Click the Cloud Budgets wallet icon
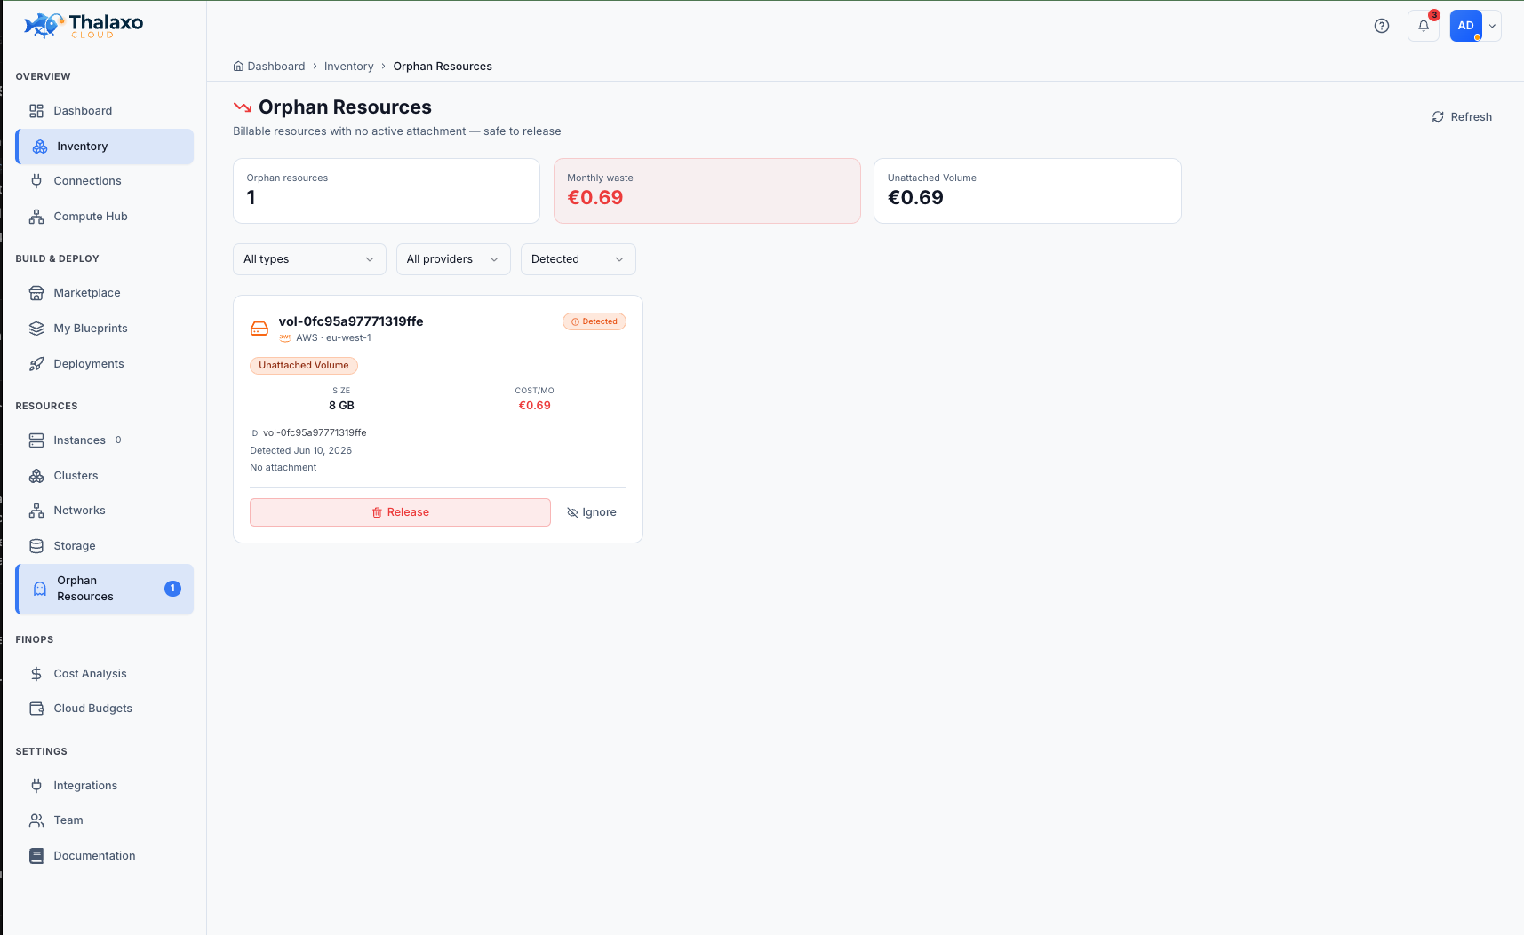 pos(36,709)
